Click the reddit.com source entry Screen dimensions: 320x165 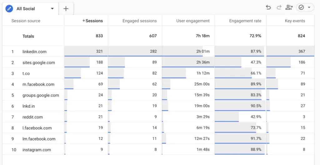[x=32, y=117]
